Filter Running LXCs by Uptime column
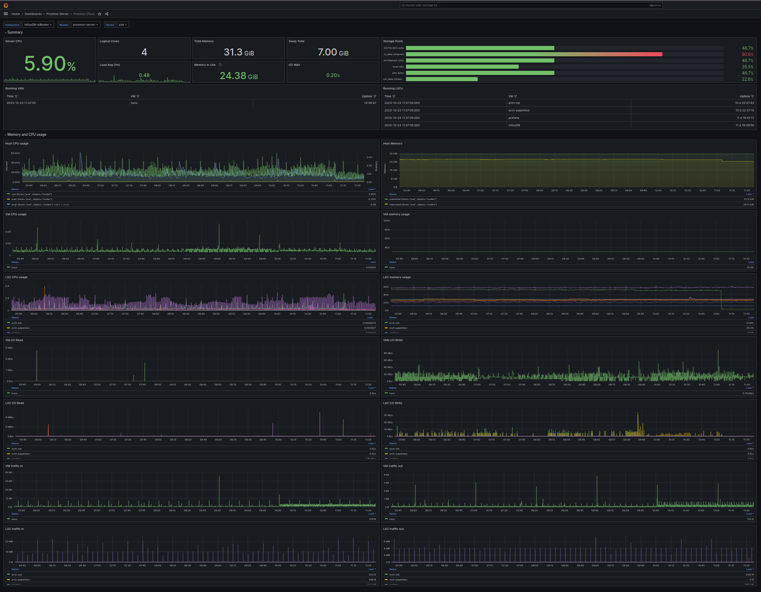The image size is (761, 592). (x=752, y=96)
